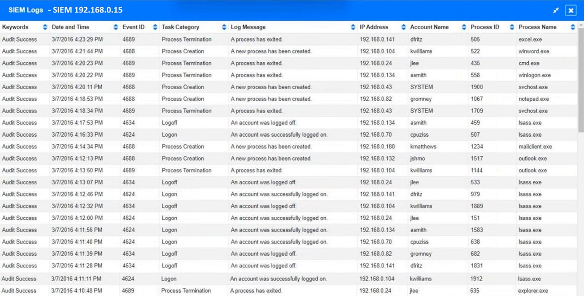Click the sort arrows on Keywords column
Viewport: 584px width, 296px height.
45,27
